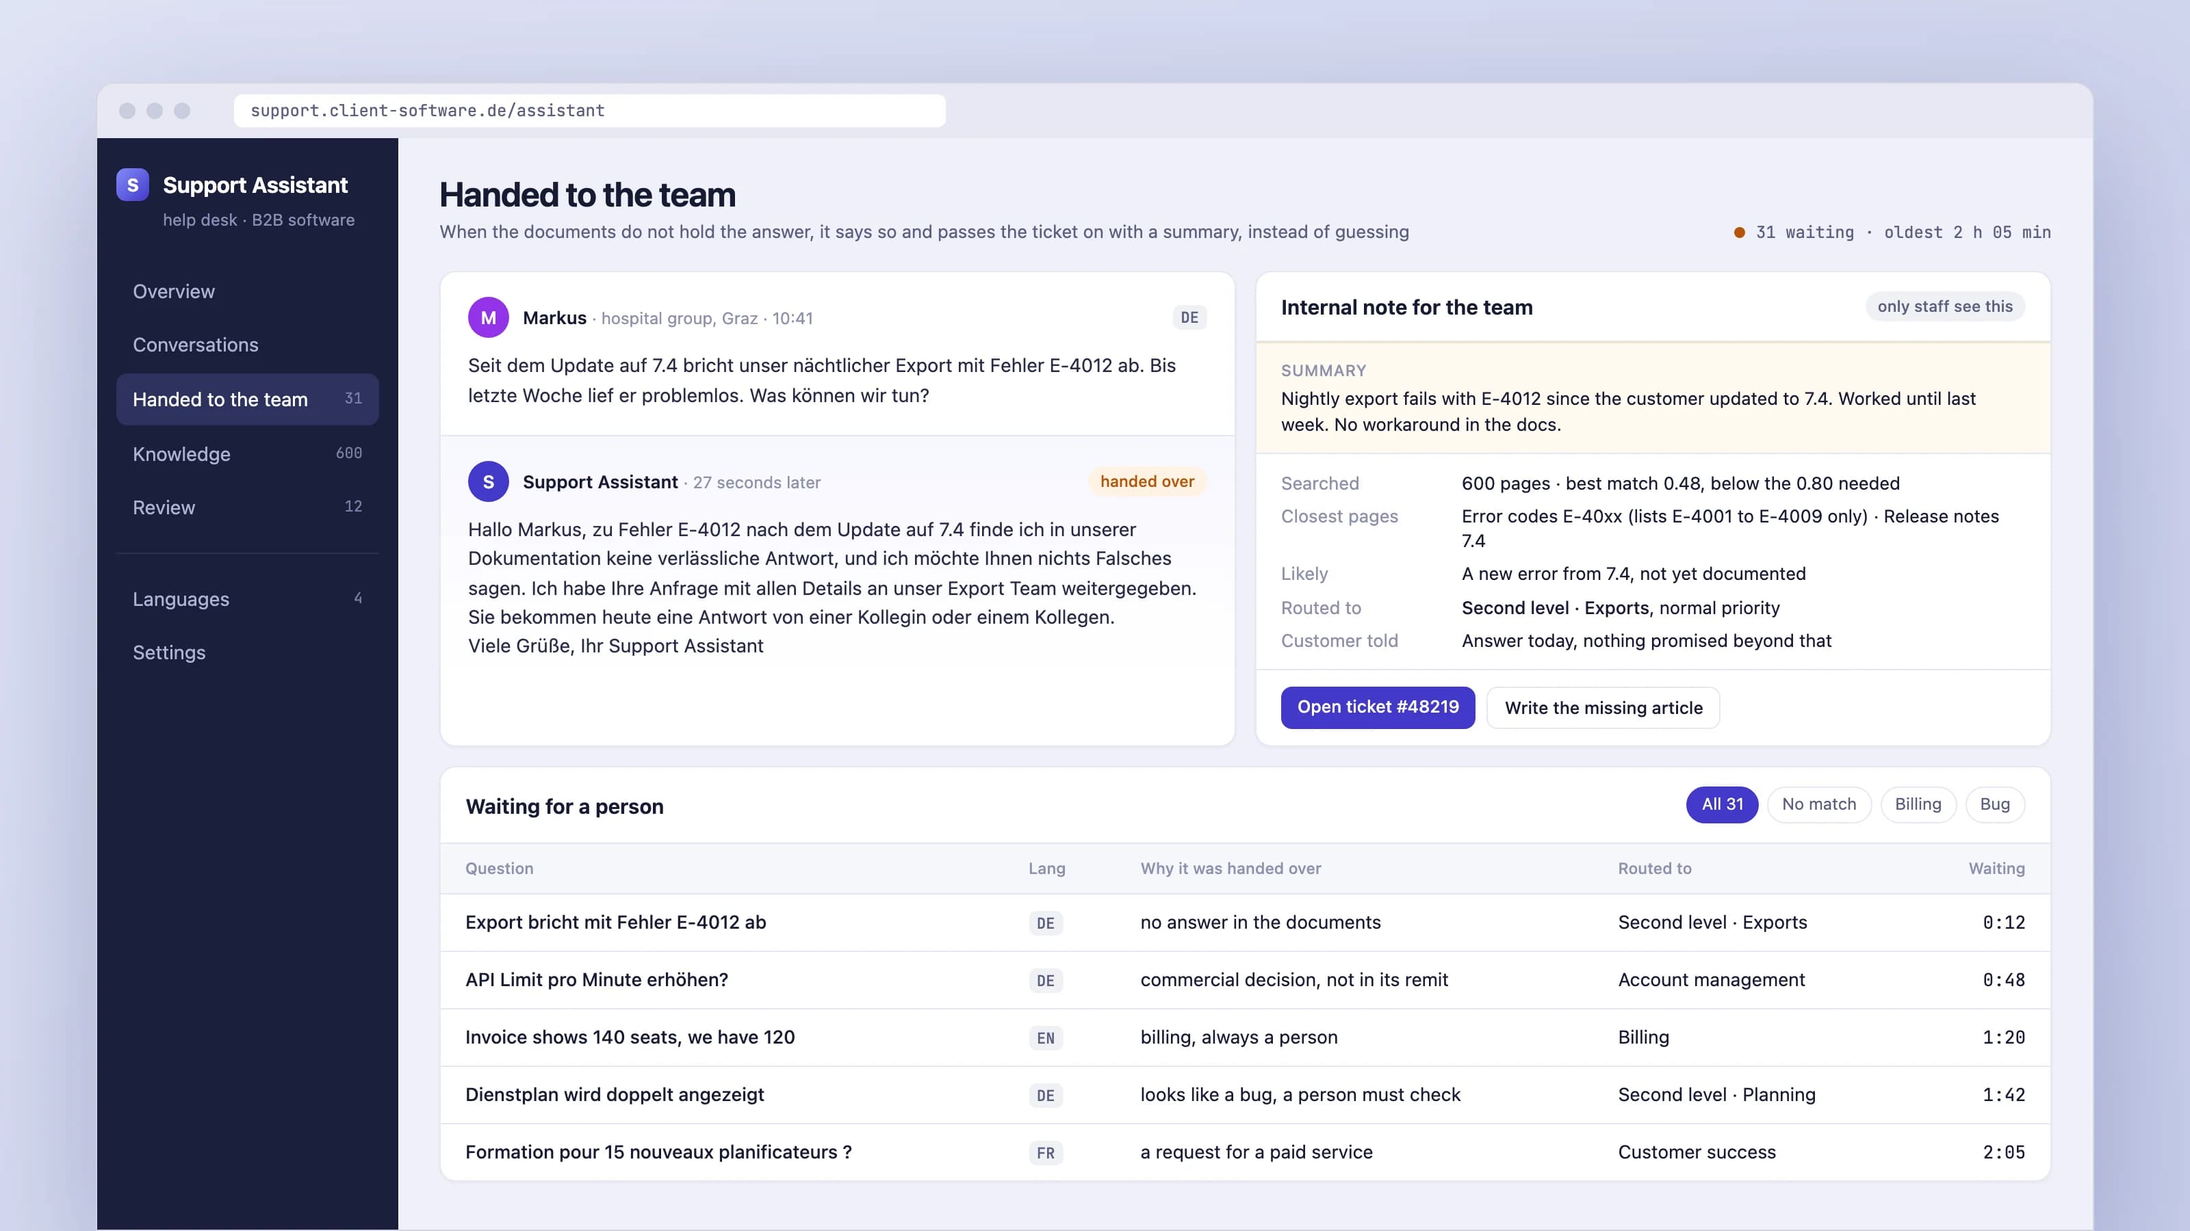Open row Invoice shows 140 seats, we have 120
This screenshot has height=1231, width=2190.
1245,1037
